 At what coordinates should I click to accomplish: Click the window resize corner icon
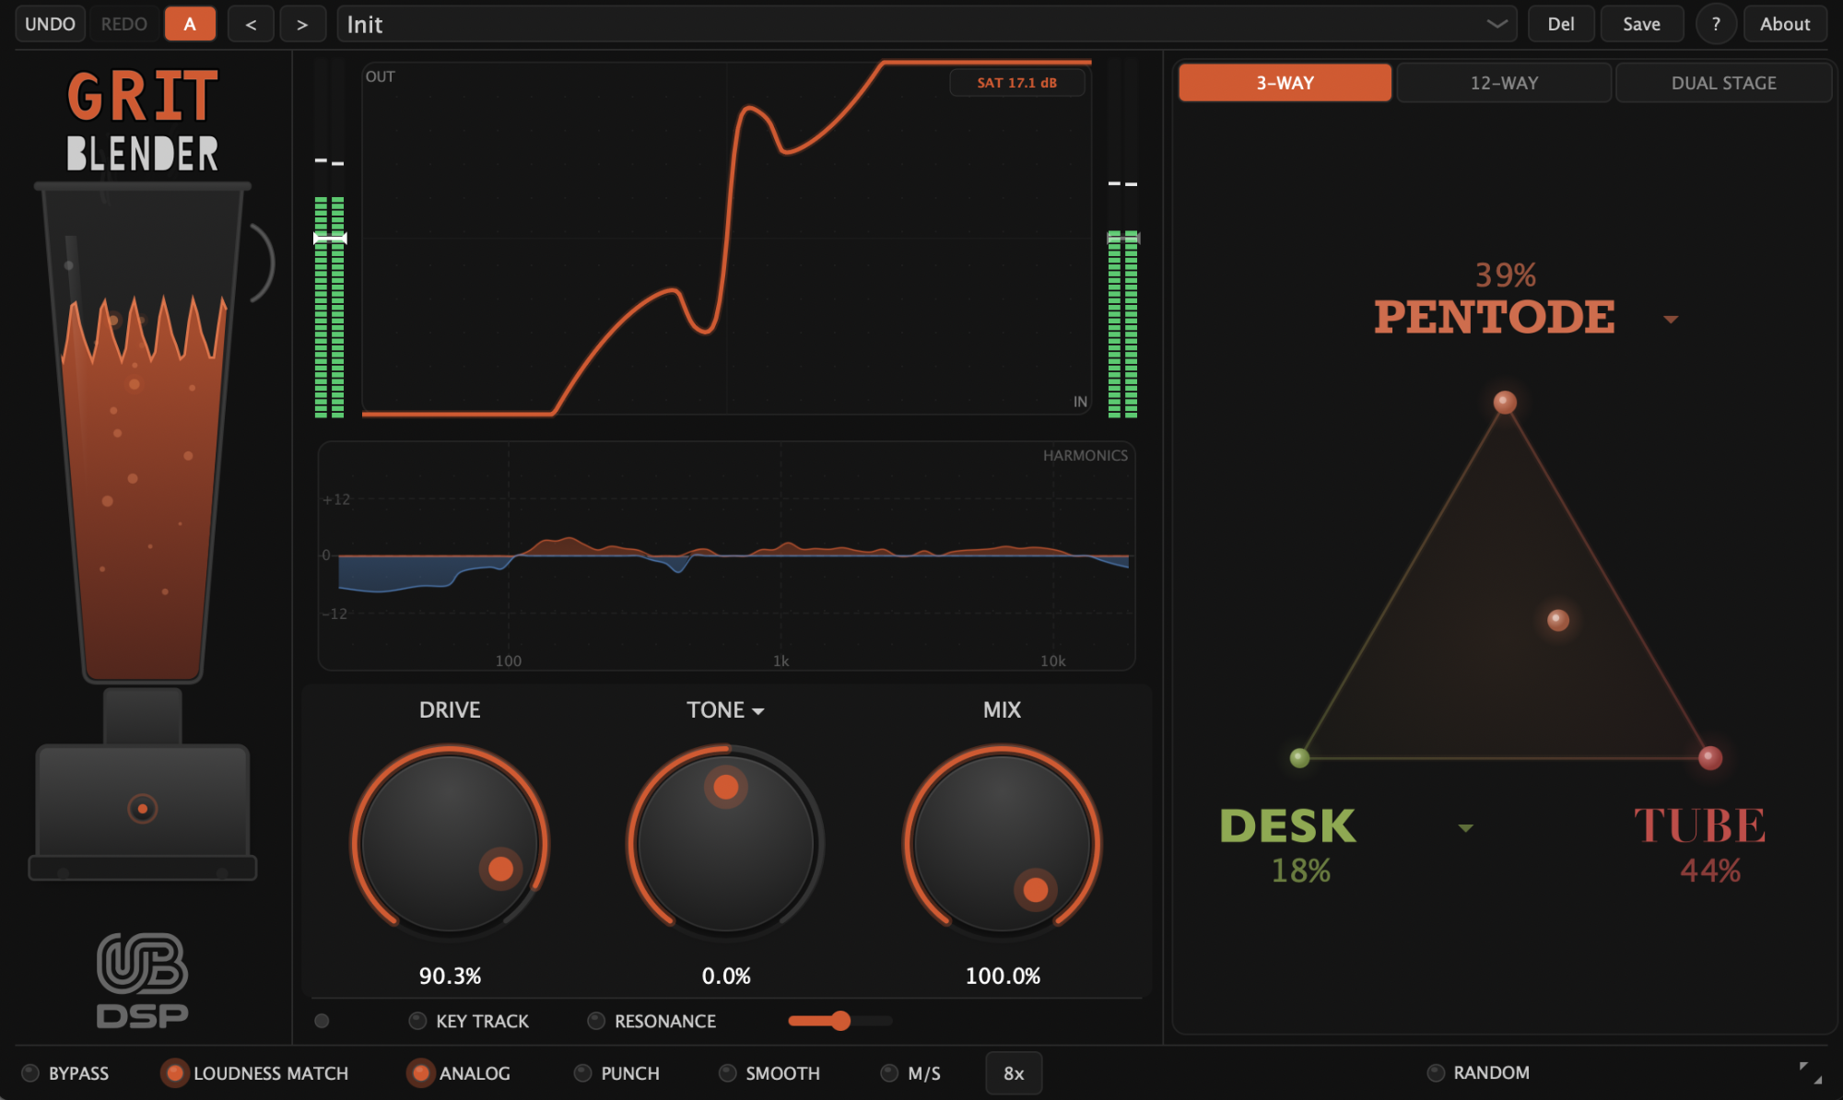[1811, 1073]
